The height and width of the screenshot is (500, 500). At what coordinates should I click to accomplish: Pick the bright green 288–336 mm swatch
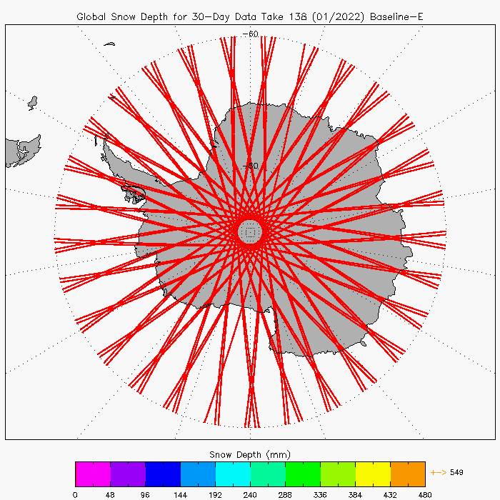303,474
